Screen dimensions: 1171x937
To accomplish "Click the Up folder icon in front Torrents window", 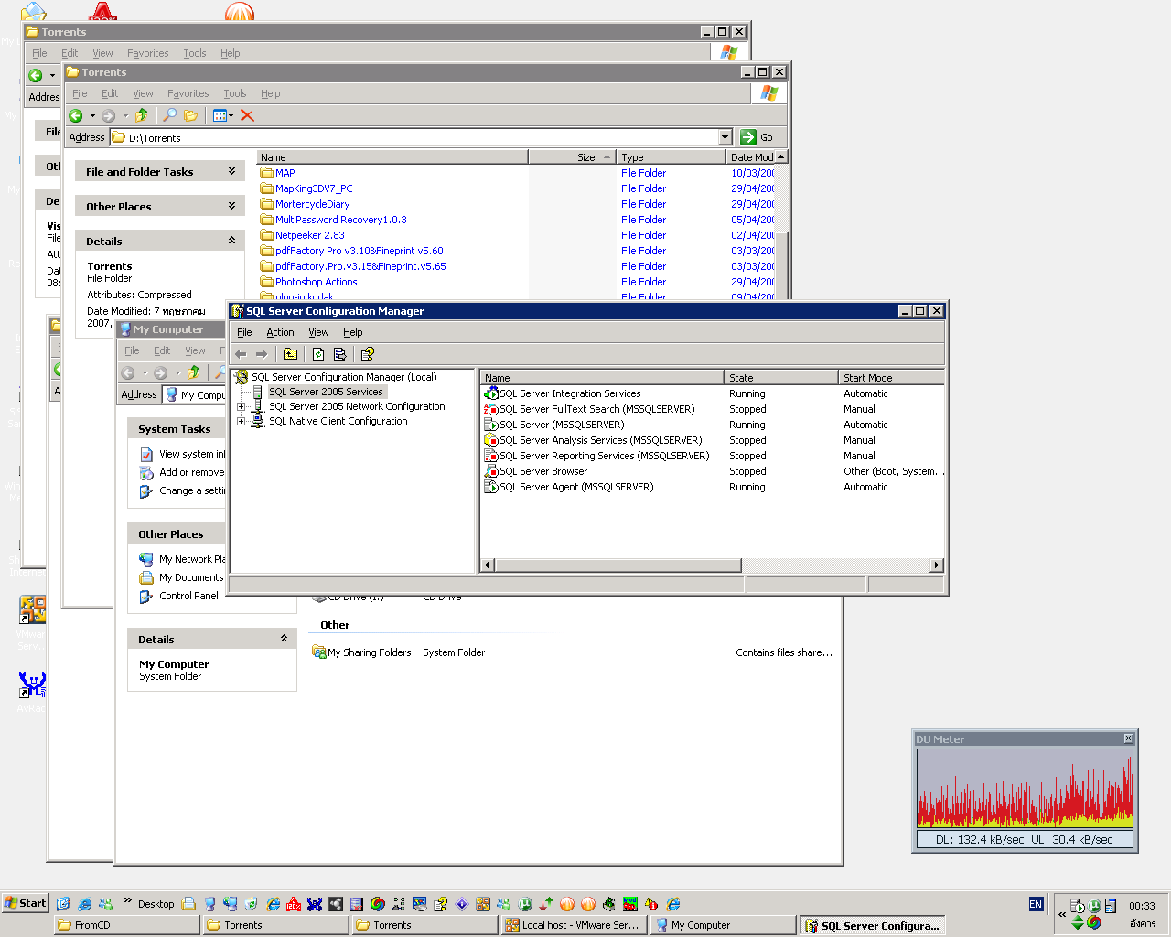I will coord(141,115).
